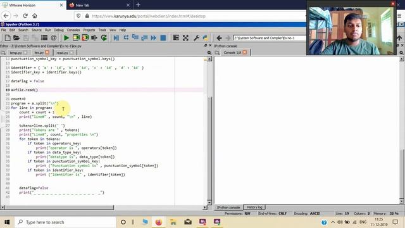The width and height of the screenshot is (405, 228).
Task: Open the Consoles menu
Action: pos(73,30)
